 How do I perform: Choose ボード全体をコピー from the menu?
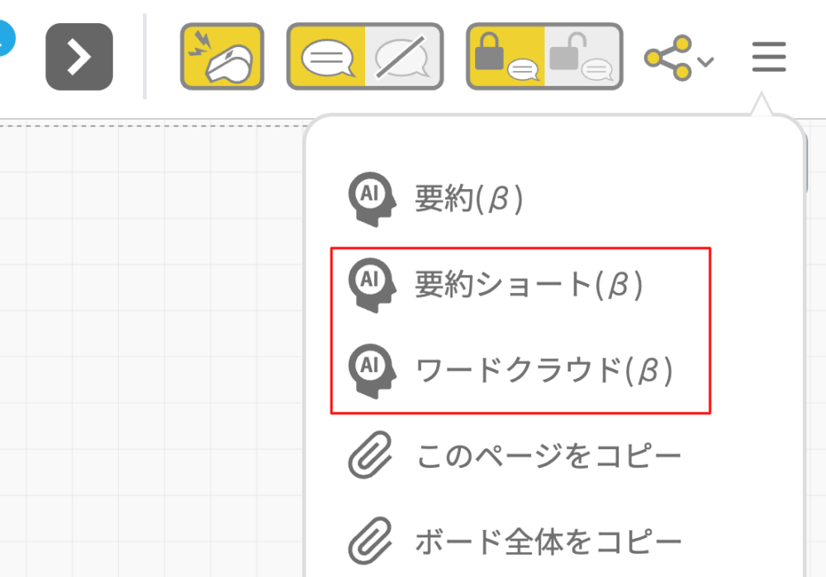coord(549,542)
